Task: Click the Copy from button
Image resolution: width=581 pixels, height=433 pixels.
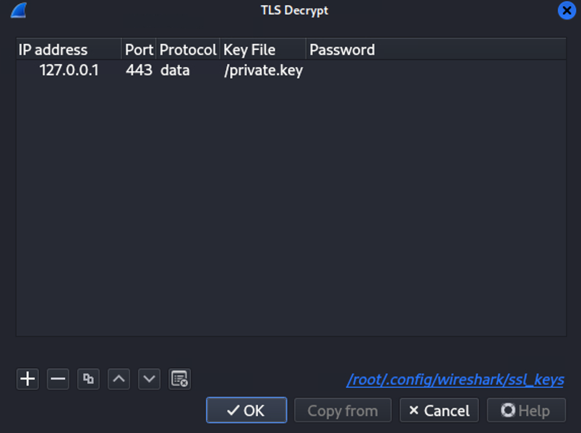Action: (343, 410)
